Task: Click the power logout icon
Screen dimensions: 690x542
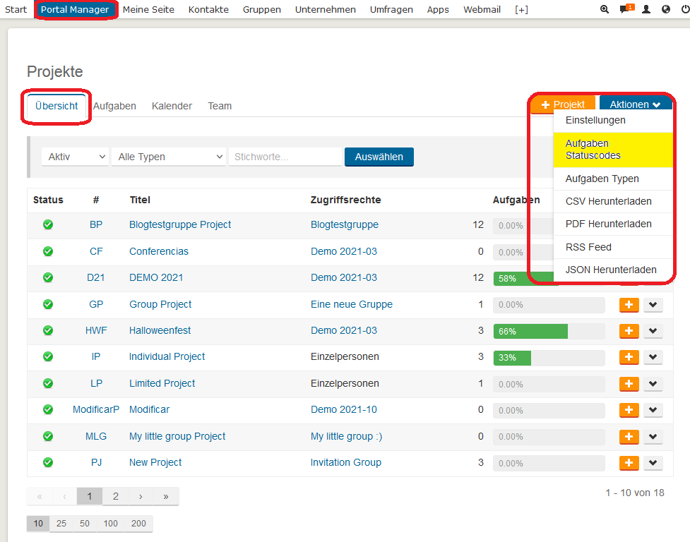Action: (684, 10)
